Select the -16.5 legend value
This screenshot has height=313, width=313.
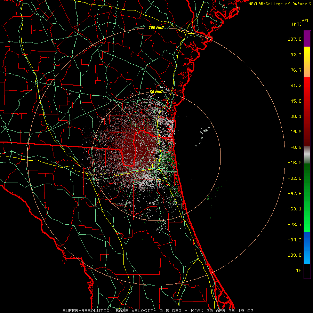295,163
